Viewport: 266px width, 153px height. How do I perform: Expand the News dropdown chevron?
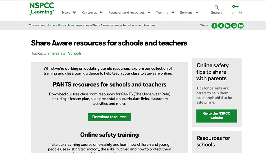pyautogui.click(x=74, y=13)
